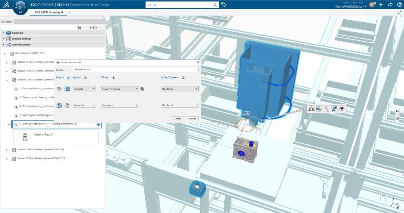Open first-row With/Where No object dropdown
The width and height of the screenshot is (404, 213).
179,89
